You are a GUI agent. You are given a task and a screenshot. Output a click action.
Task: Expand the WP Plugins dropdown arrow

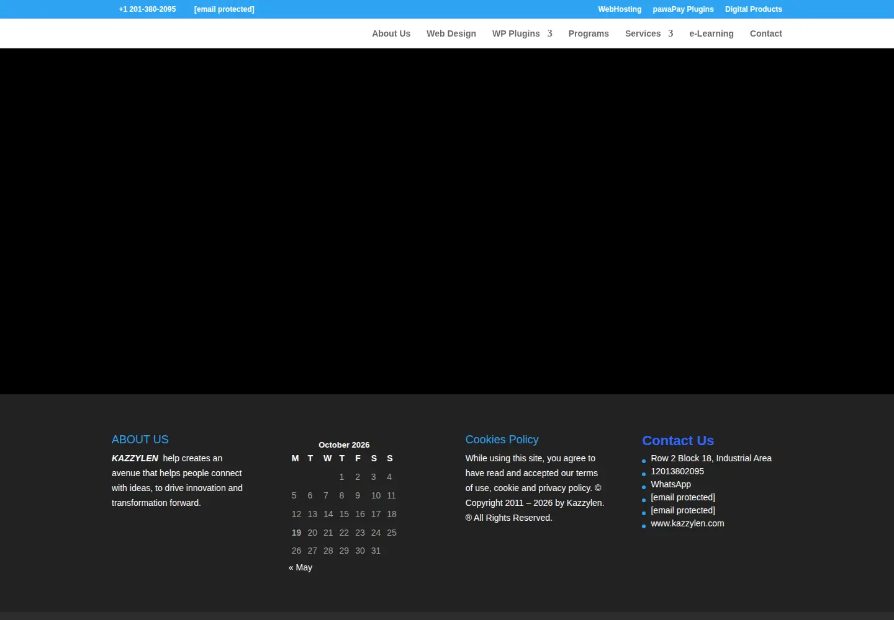click(549, 33)
